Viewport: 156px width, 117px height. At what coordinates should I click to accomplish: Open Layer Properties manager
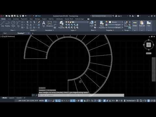tap(61, 25)
